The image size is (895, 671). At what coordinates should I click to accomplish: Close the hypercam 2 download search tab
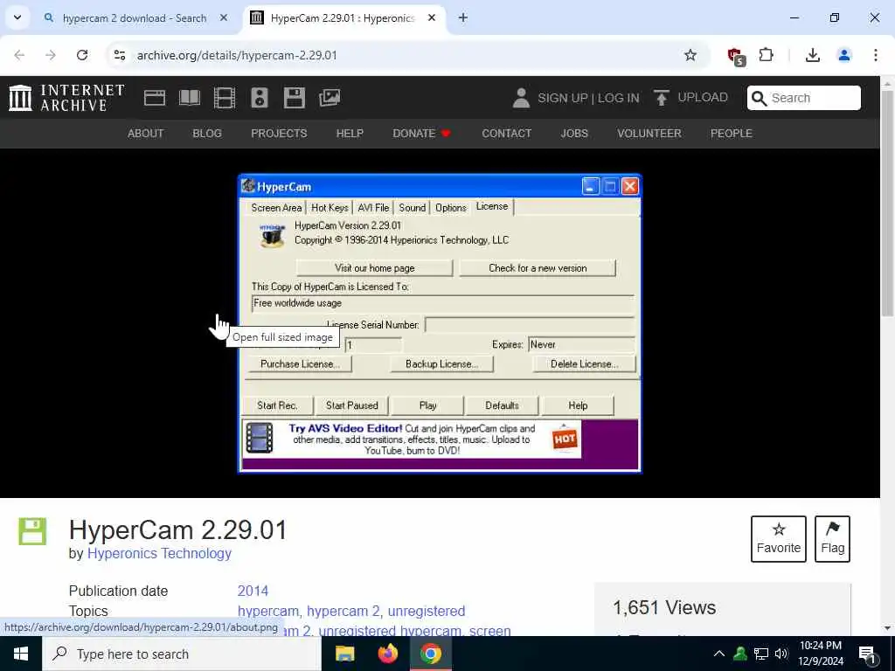(x=224, y=17)
